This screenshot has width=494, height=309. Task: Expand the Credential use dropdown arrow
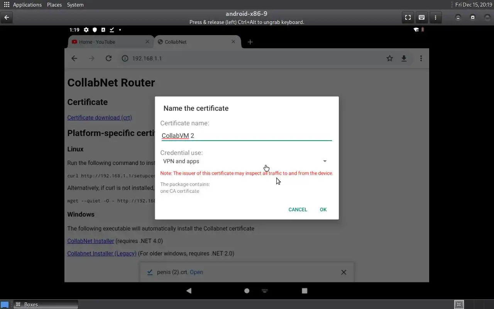(325, 161)
